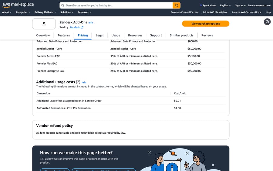Open the Zendesk seller link
Viewport: 273px width, 171px height.
[x=75, y=27]
